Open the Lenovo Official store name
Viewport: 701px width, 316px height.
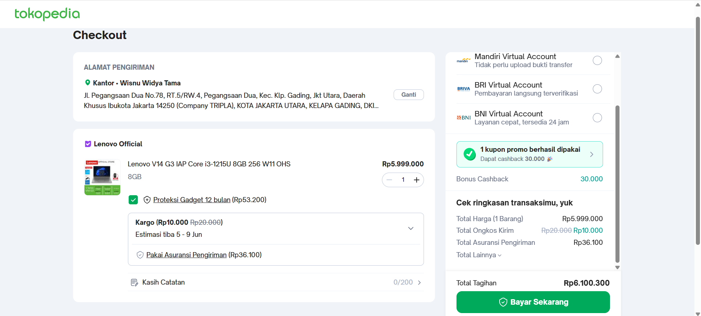click(x=118, y=144)
